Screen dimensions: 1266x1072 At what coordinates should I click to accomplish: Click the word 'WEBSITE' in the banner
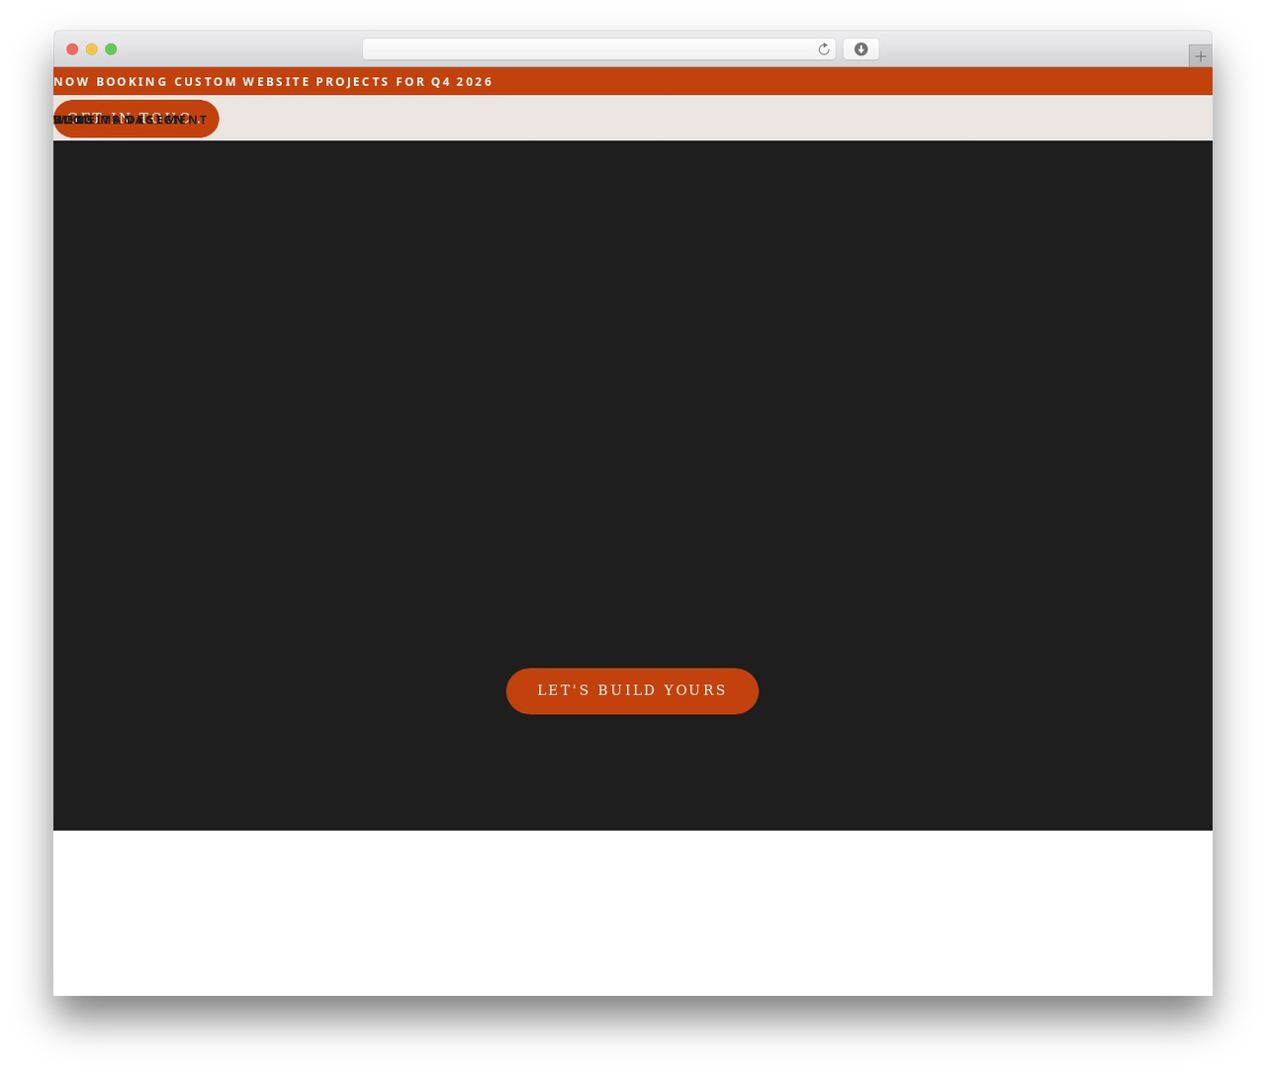point(276,82)
